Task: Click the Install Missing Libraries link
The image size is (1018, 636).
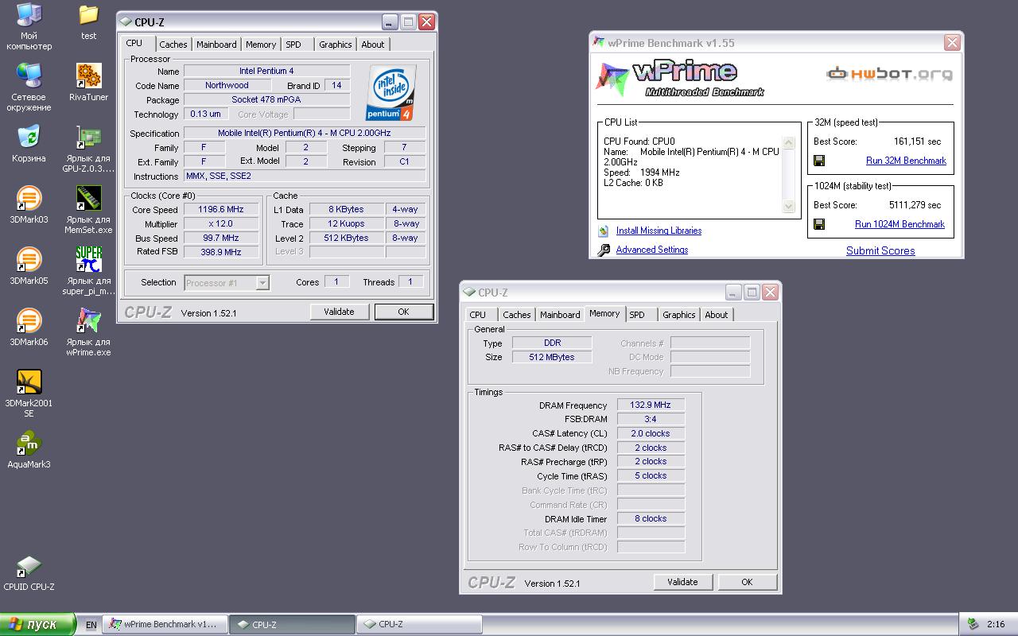Action: tap(659, 231)
